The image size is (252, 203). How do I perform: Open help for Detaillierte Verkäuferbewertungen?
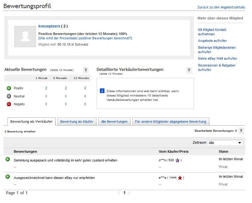point(189,70)
